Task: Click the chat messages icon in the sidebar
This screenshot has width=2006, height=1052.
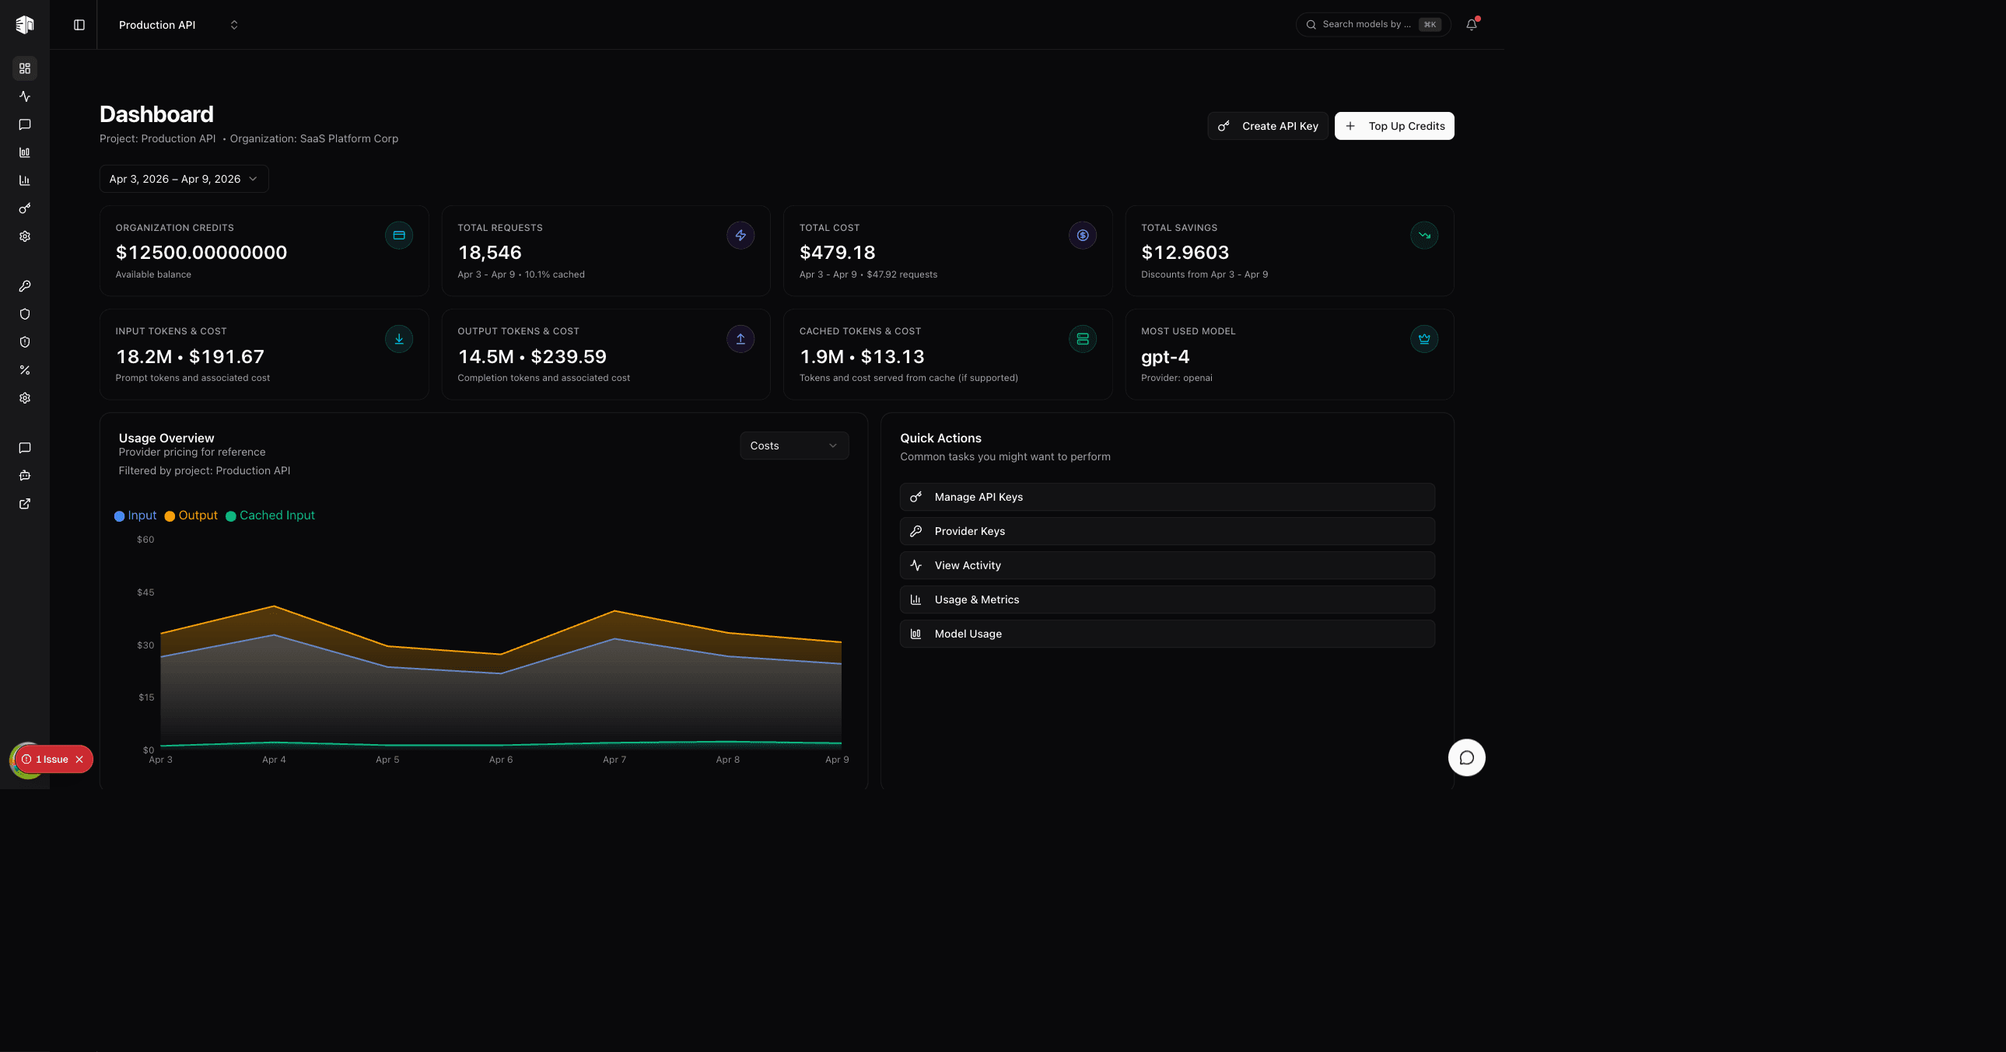Action: pyautogui.click(x=24, y=124)
